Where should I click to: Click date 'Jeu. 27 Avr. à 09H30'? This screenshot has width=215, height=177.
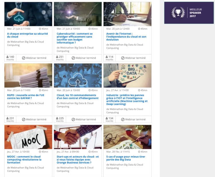[68, 152]
